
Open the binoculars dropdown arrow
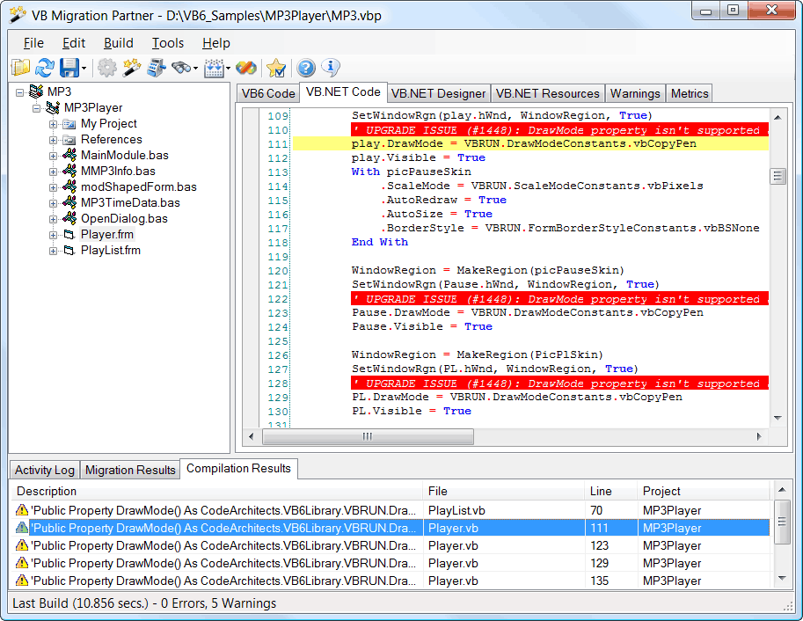coord(195,68)
